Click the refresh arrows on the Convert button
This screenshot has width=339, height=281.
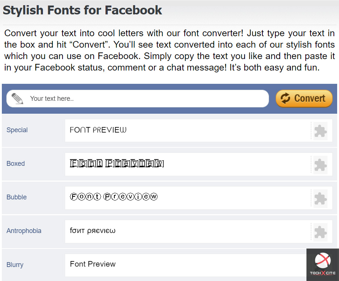tap(285, 98)
